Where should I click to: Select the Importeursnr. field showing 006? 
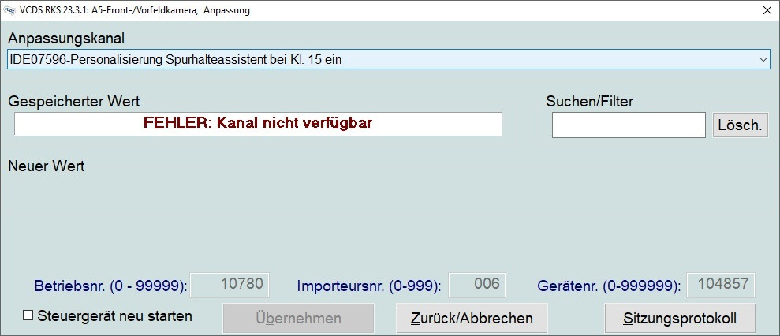click(476, 285)
